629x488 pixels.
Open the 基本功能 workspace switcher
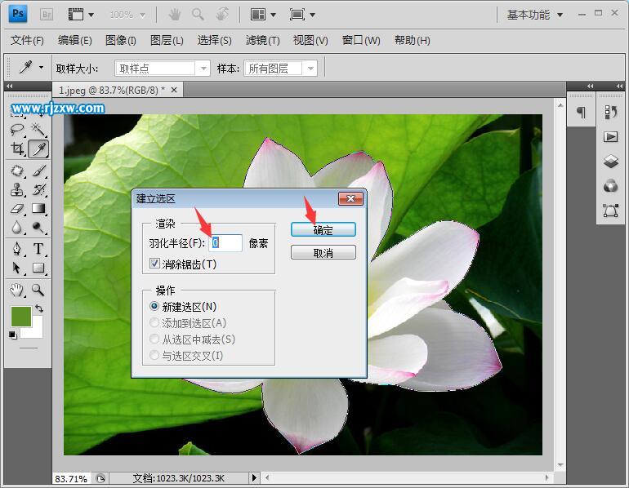[x=534, y=15]
